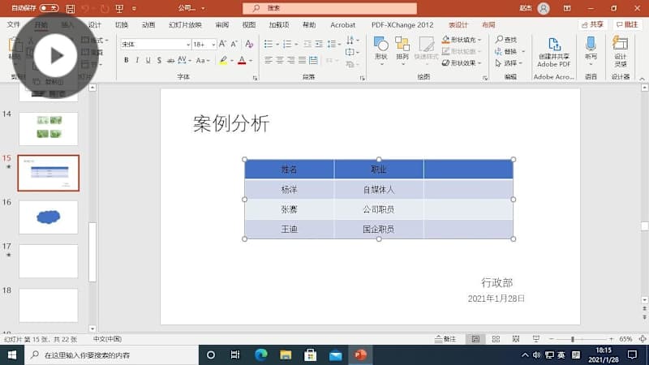Toggle the Notes (备注) pane
The image size is (649, 365).
pos(445,339)
